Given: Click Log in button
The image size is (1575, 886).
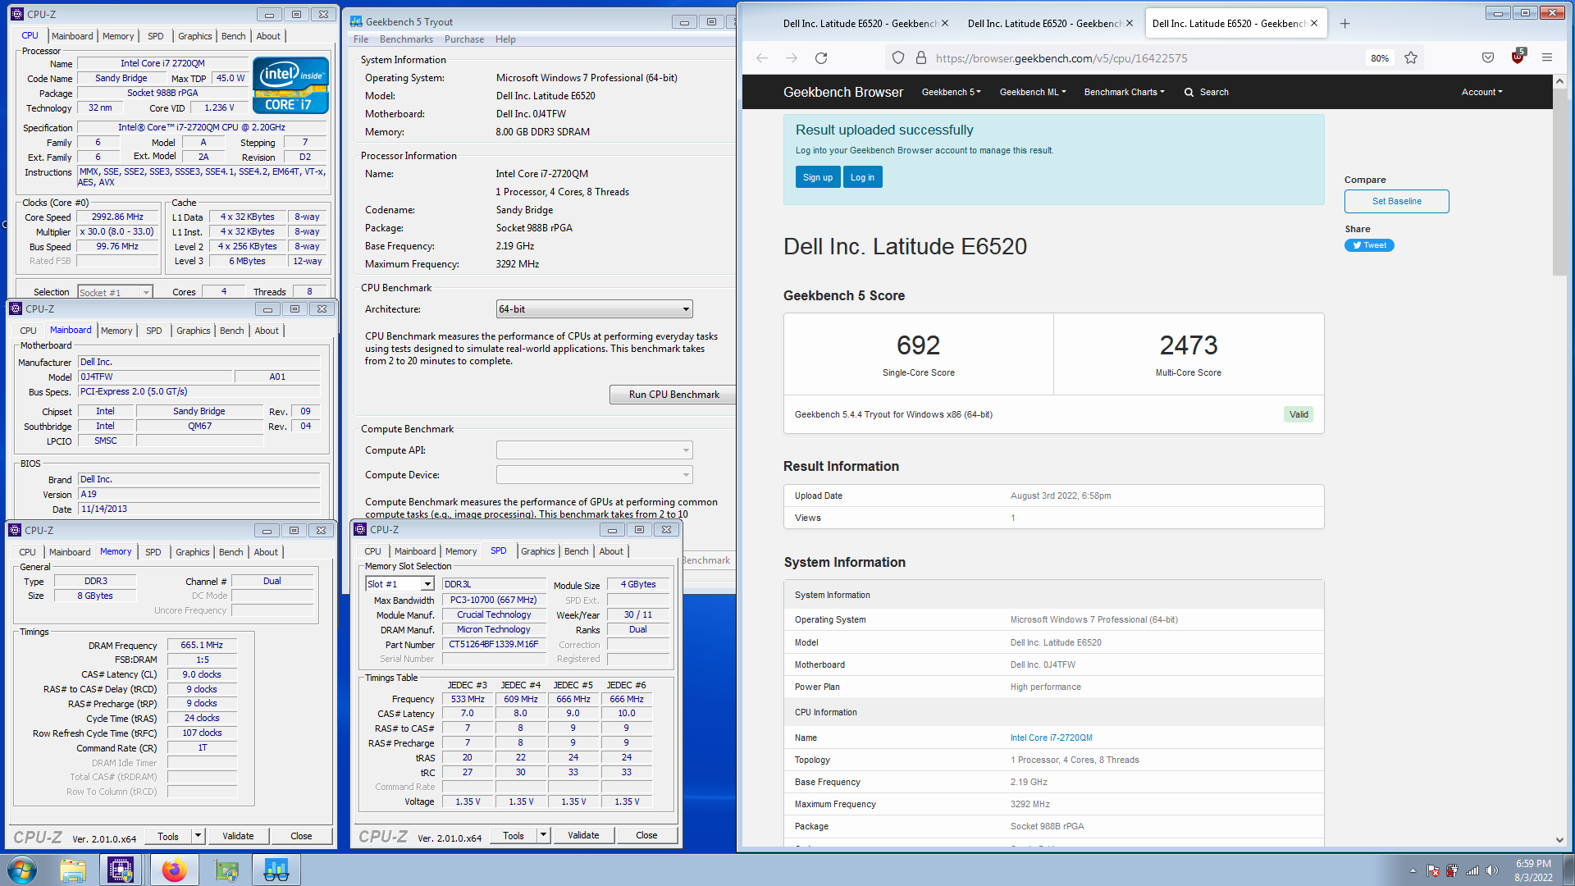Looking at the screenshot, I should point(862,177).
